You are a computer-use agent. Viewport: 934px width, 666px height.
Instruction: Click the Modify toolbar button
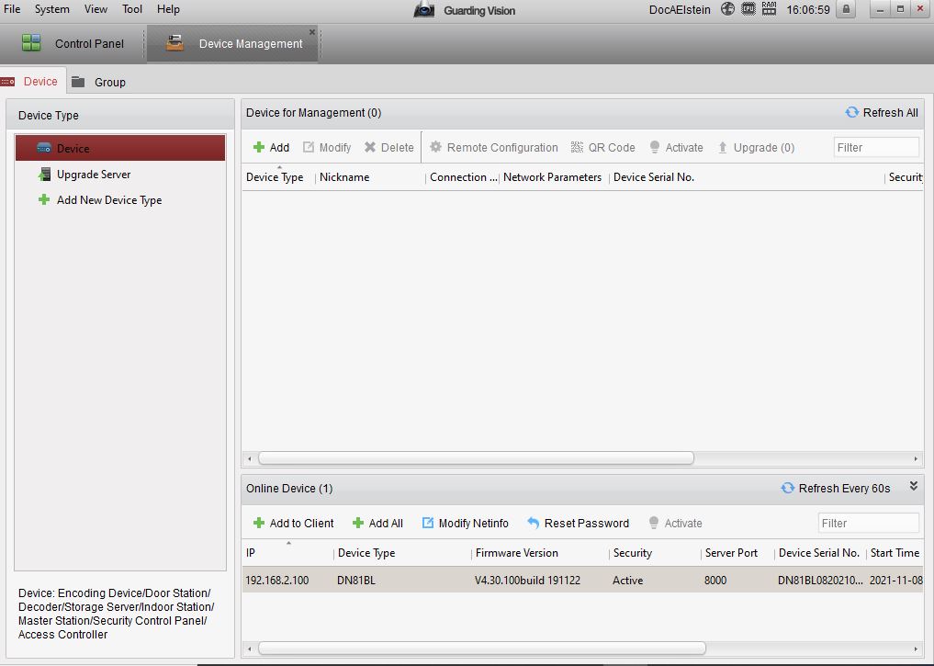(x=327, y=147)
